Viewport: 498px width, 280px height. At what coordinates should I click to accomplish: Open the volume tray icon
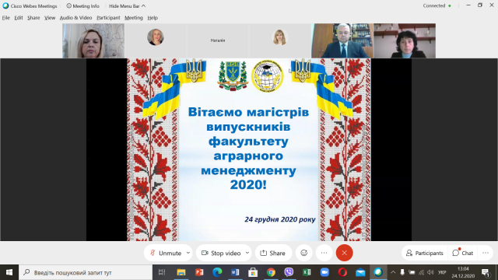430,272
